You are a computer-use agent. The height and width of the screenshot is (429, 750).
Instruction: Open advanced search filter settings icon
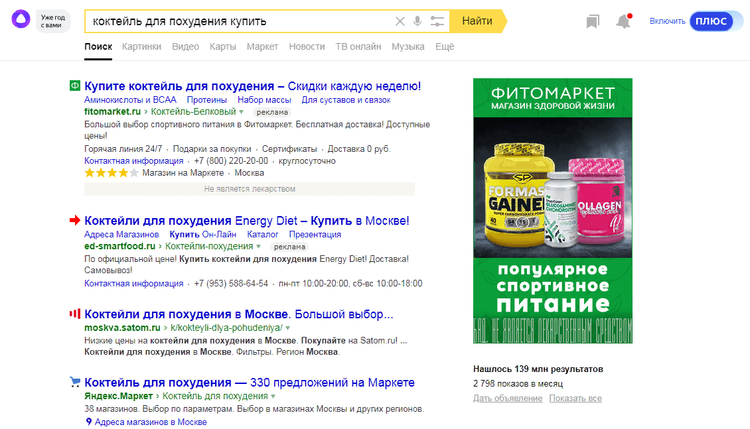[437, 21]
